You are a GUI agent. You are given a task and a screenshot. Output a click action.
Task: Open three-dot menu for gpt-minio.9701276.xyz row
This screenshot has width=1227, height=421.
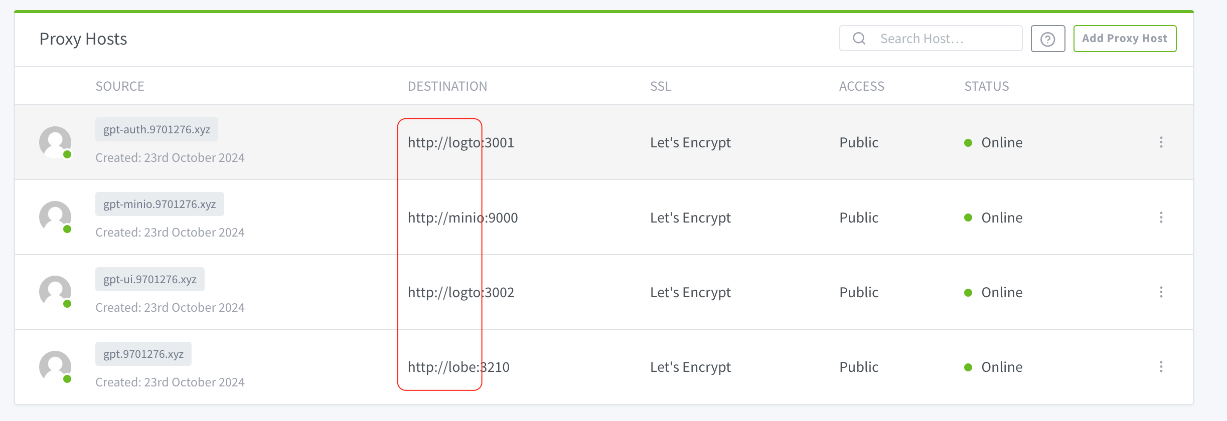[x=1161, y=217]
